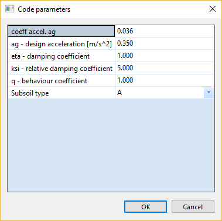Open the Subsoil type dropdown arrow

pyautogui.click(x=209, y=93)
